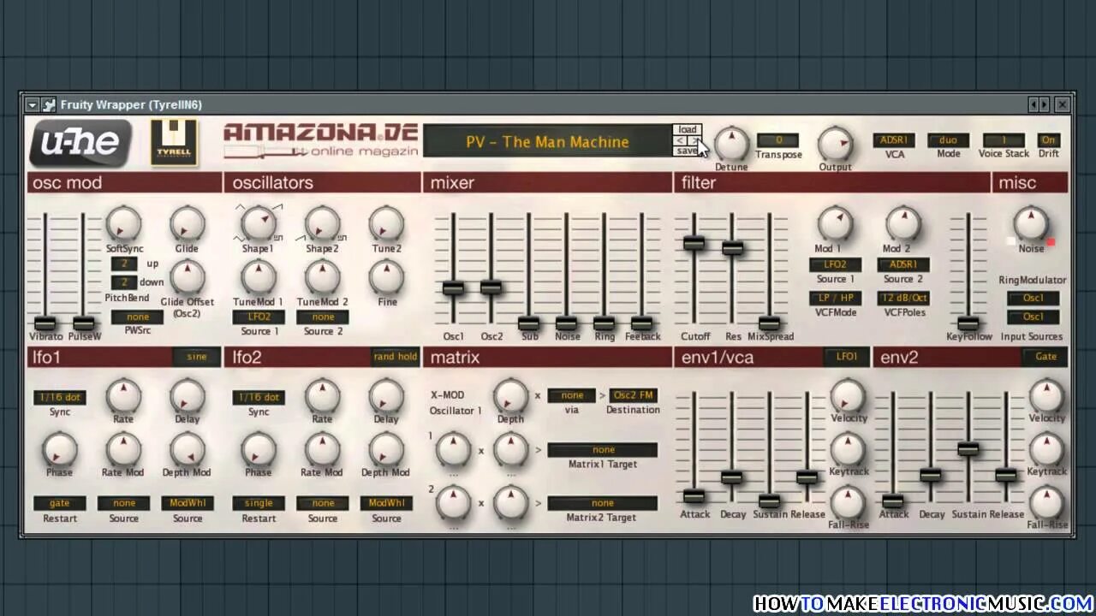Open VCFPoles selector 12 dB/Oct
1096x616 pixels.
click(x=903, y=299)
